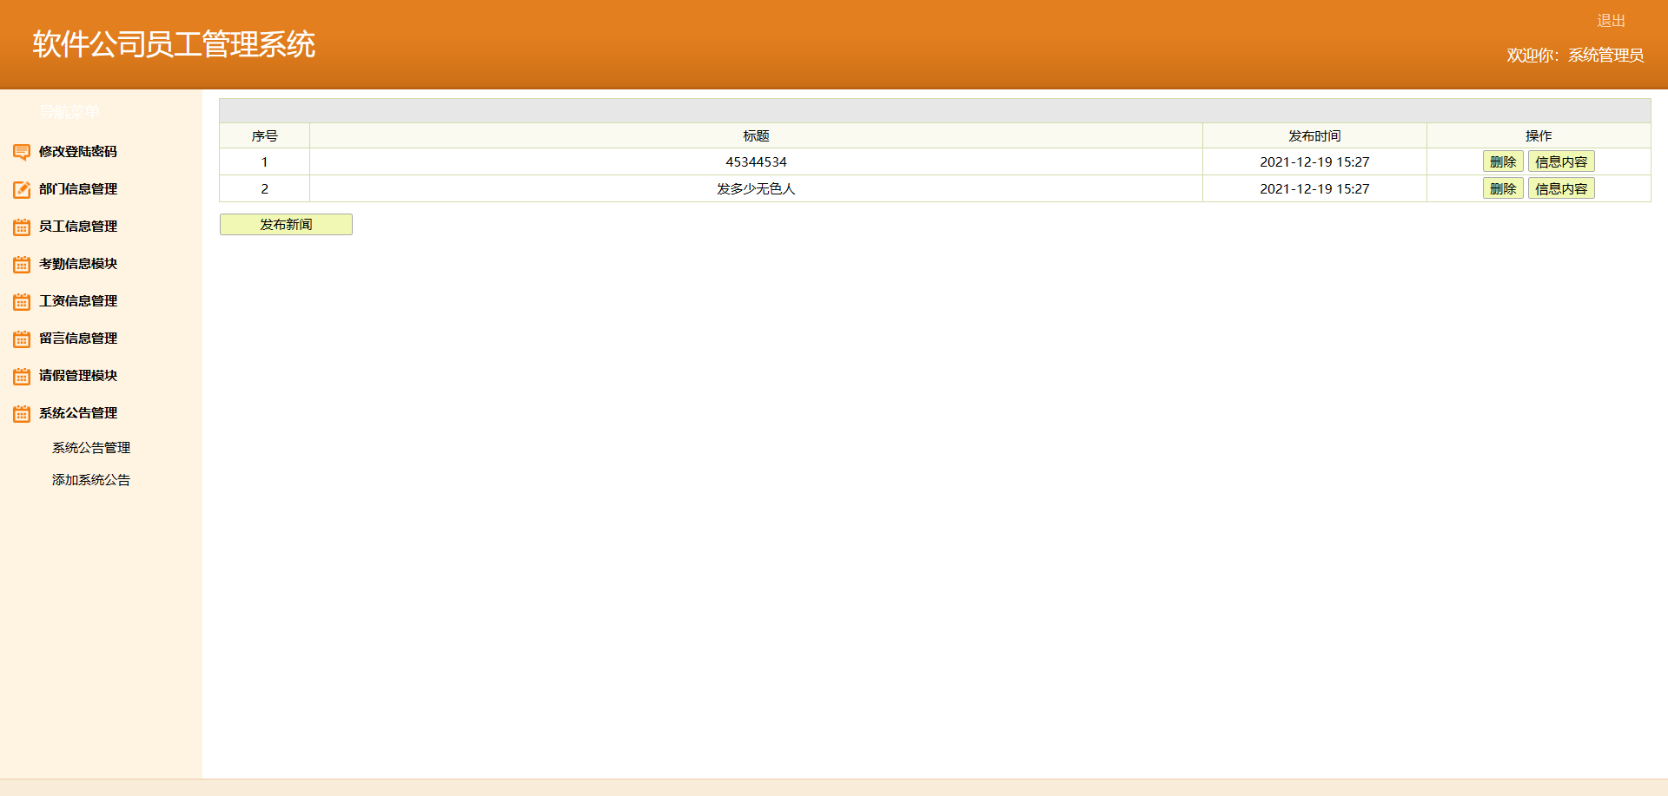This screenshot has height=796, width=1668.
Task: Click the 软件公司员工管理系统 title
Action: 174,44
